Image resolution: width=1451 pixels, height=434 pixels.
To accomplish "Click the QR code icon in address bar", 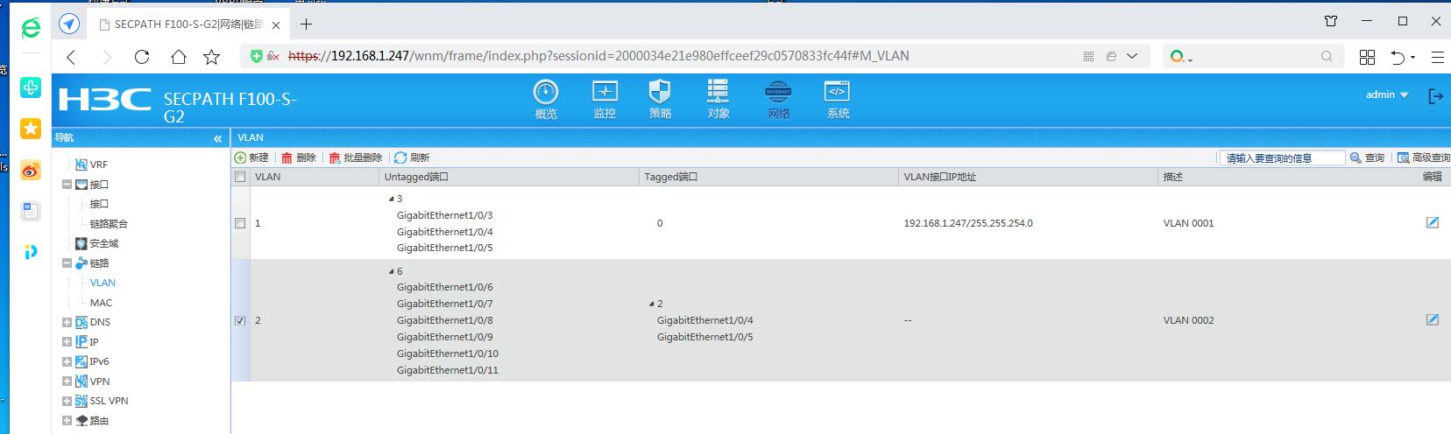I will pyautogui.click(x=1088, y=56).
